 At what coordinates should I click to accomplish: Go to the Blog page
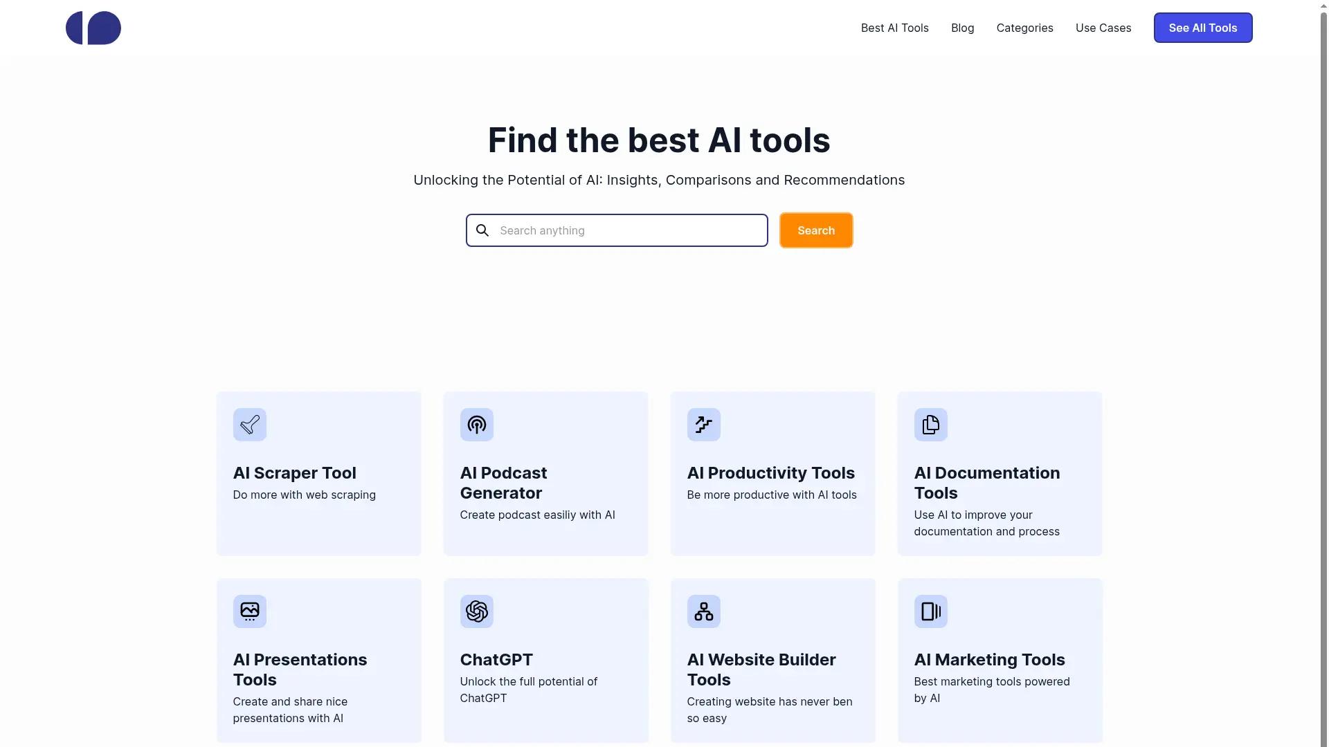(962, 28)
